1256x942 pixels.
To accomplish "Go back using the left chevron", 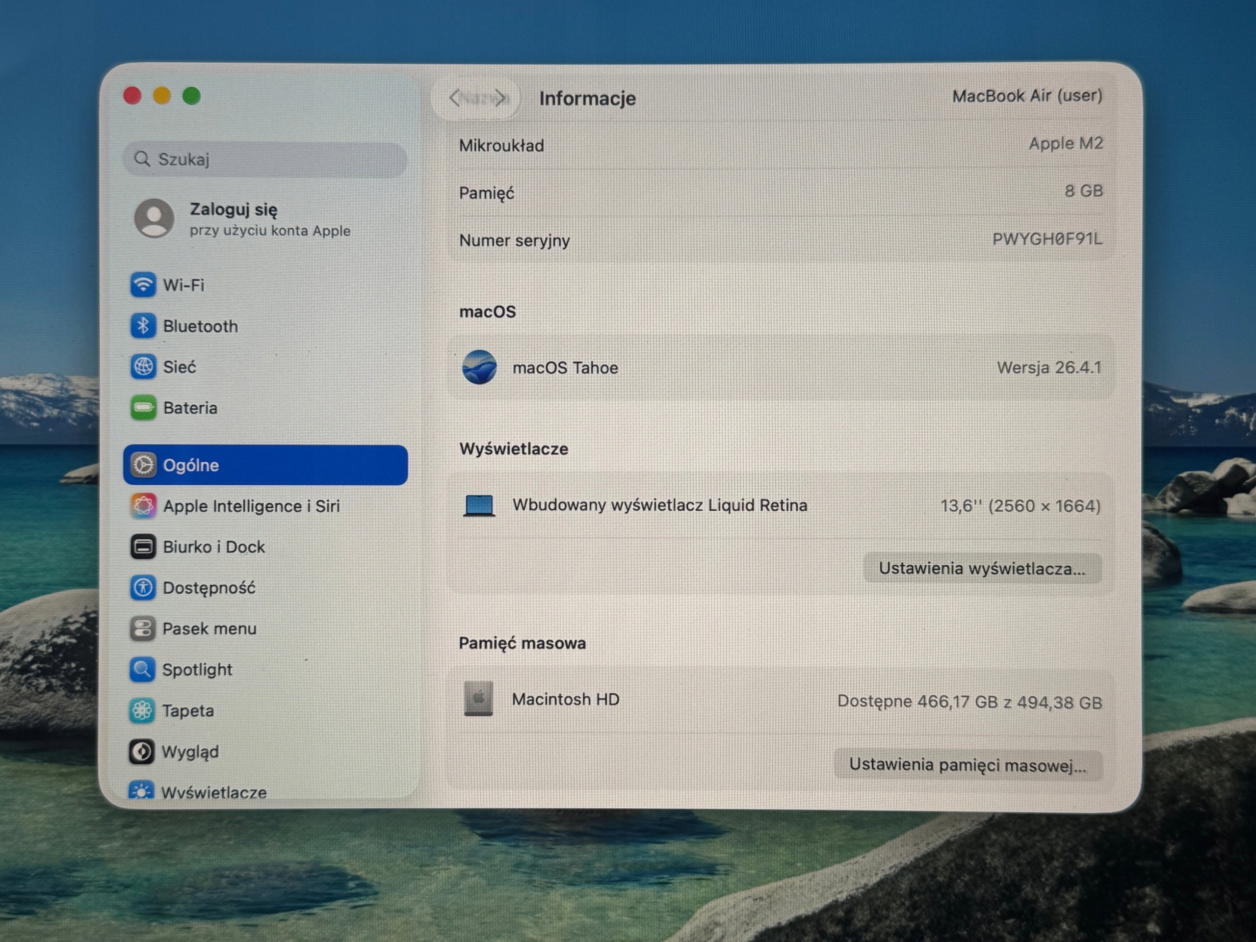I will click(454, 98).
